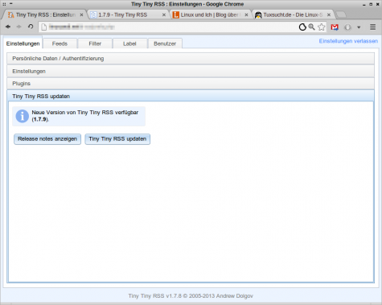
Task: Click the blue info icon in notice
Action: (23, 116)
